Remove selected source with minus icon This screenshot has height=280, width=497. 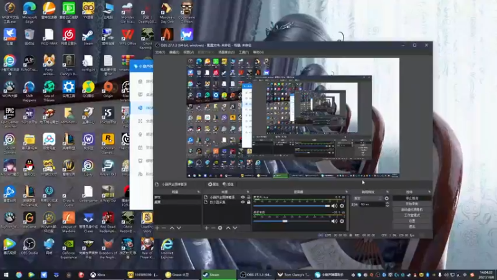click(213, 228)
